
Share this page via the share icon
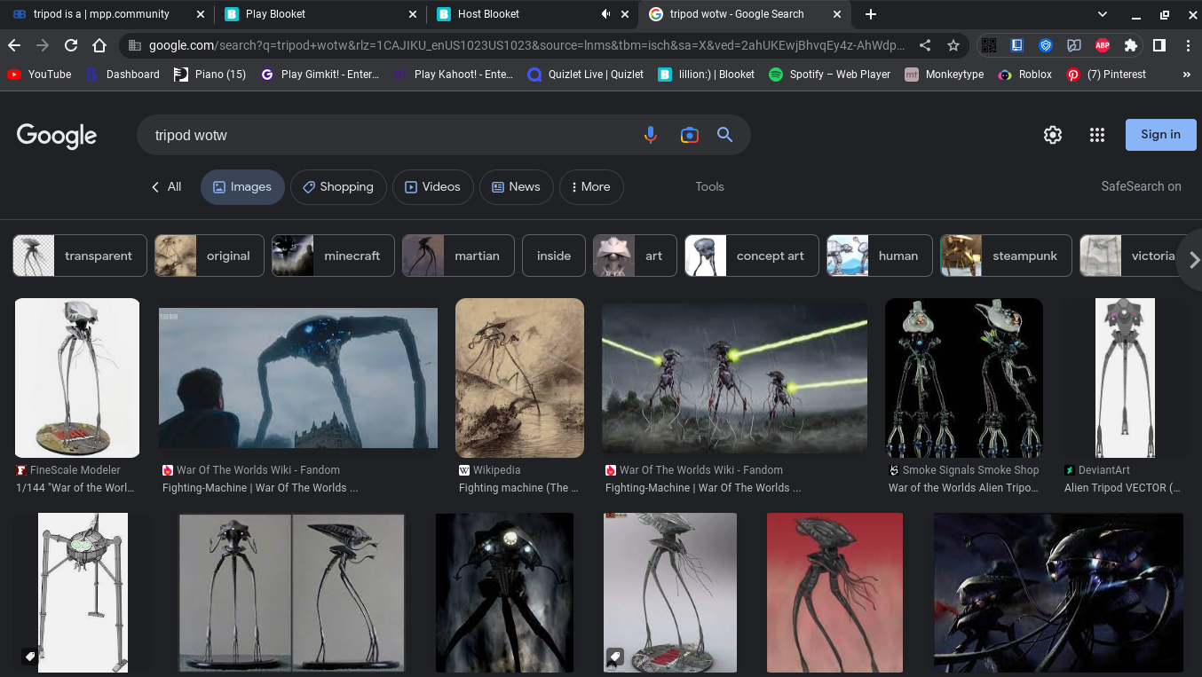click(x=925, y=45)
